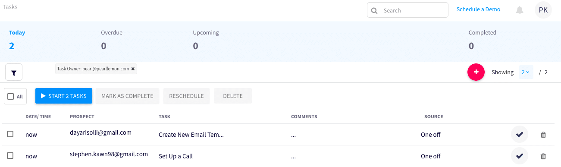This screenshot has height=167, width=561.
Task: Follow the Schedule a Demo link
Action: click(x=478, y=9)
